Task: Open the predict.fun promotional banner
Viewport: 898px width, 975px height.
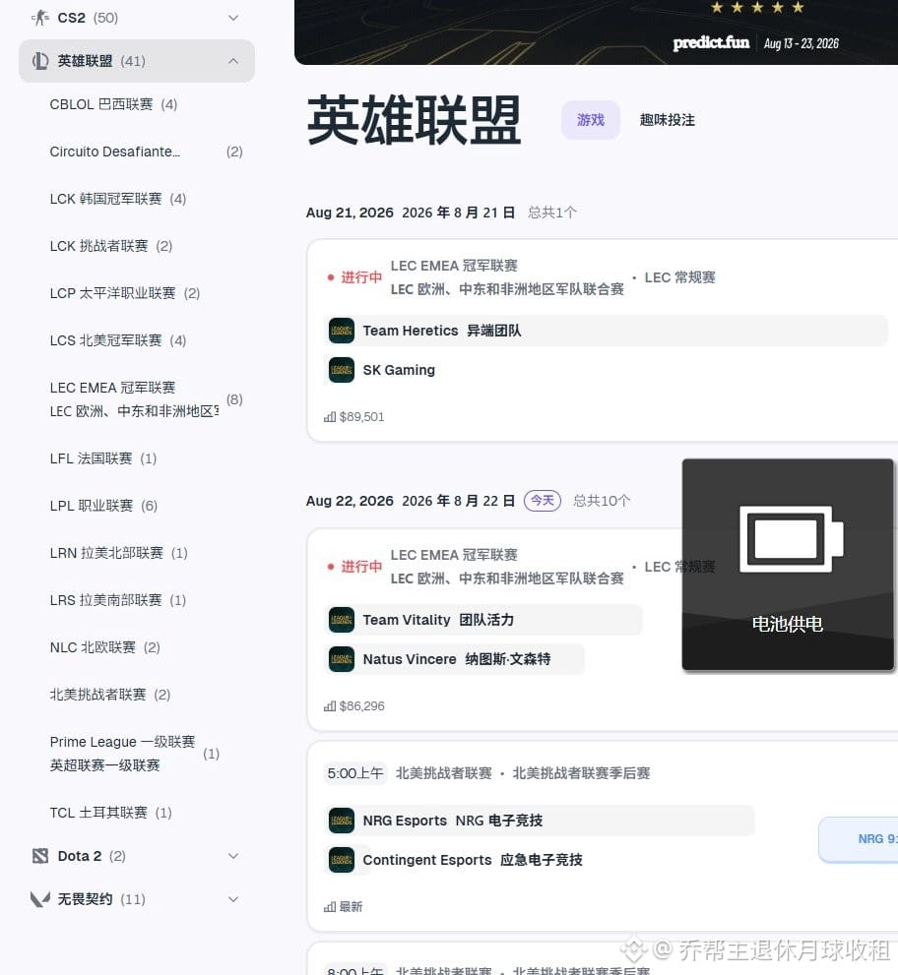Action: [x=596, y=31]
